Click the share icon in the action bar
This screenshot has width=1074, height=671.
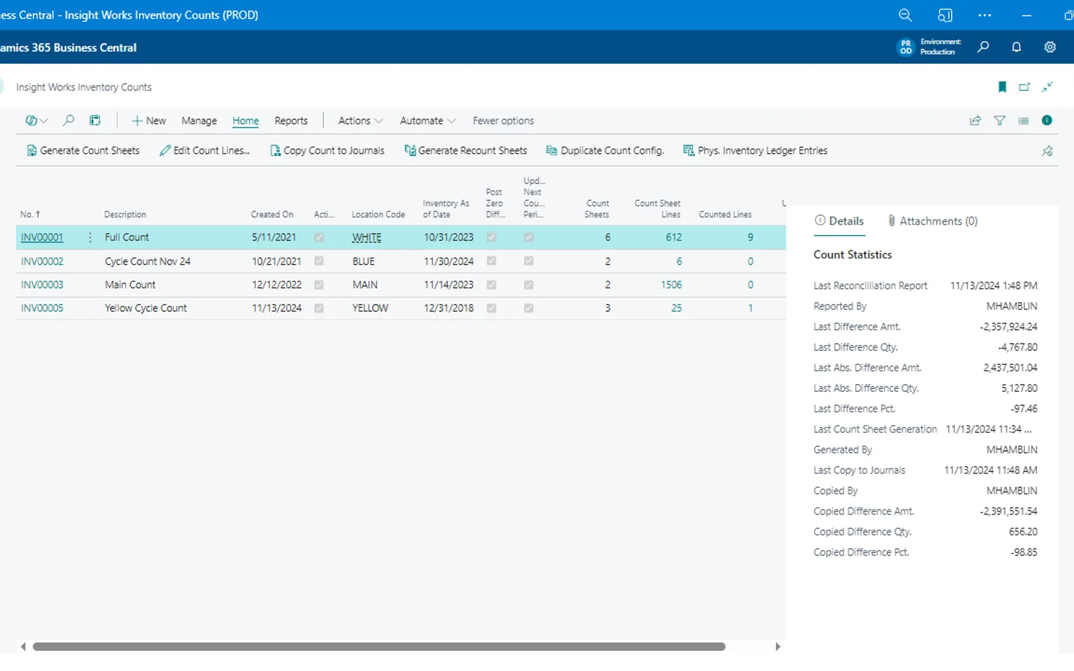pos(975,121)
